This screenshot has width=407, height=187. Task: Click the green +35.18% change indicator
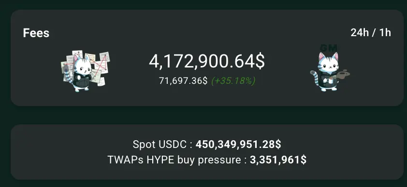pos(233,81)
